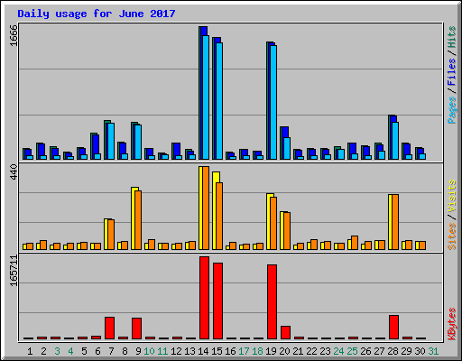Click the y-axis value 440

[x=14, y=171]
